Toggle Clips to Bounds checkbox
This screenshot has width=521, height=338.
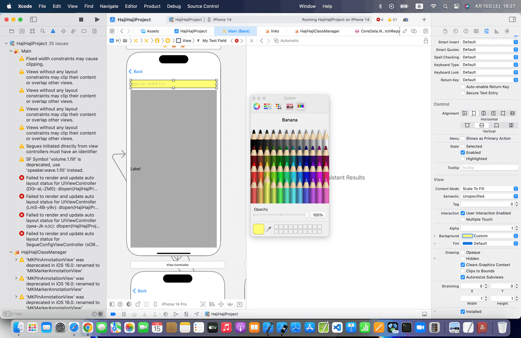coord(463,271)
